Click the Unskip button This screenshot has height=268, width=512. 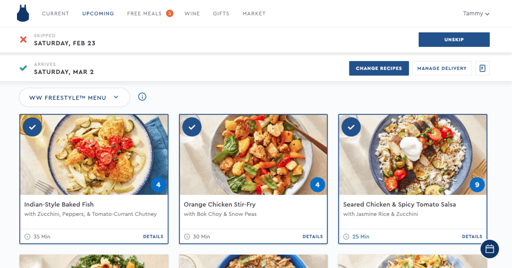click(x=454, y=40)
